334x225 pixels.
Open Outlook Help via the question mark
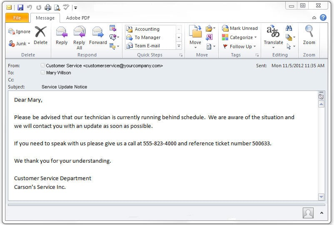click(323, 17)
